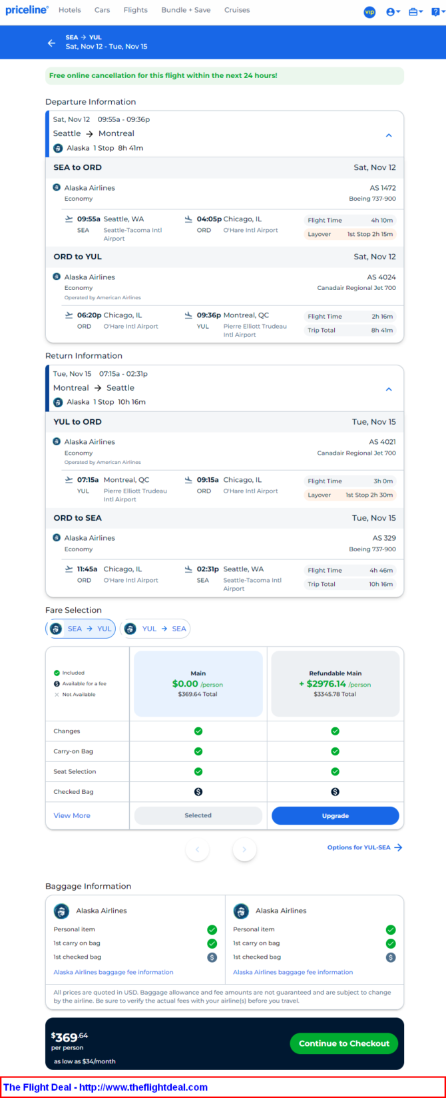The image size is (446, 1098).
Task: Collapse the Seattle to Montreal departure details
Action: tap(389, 135)
